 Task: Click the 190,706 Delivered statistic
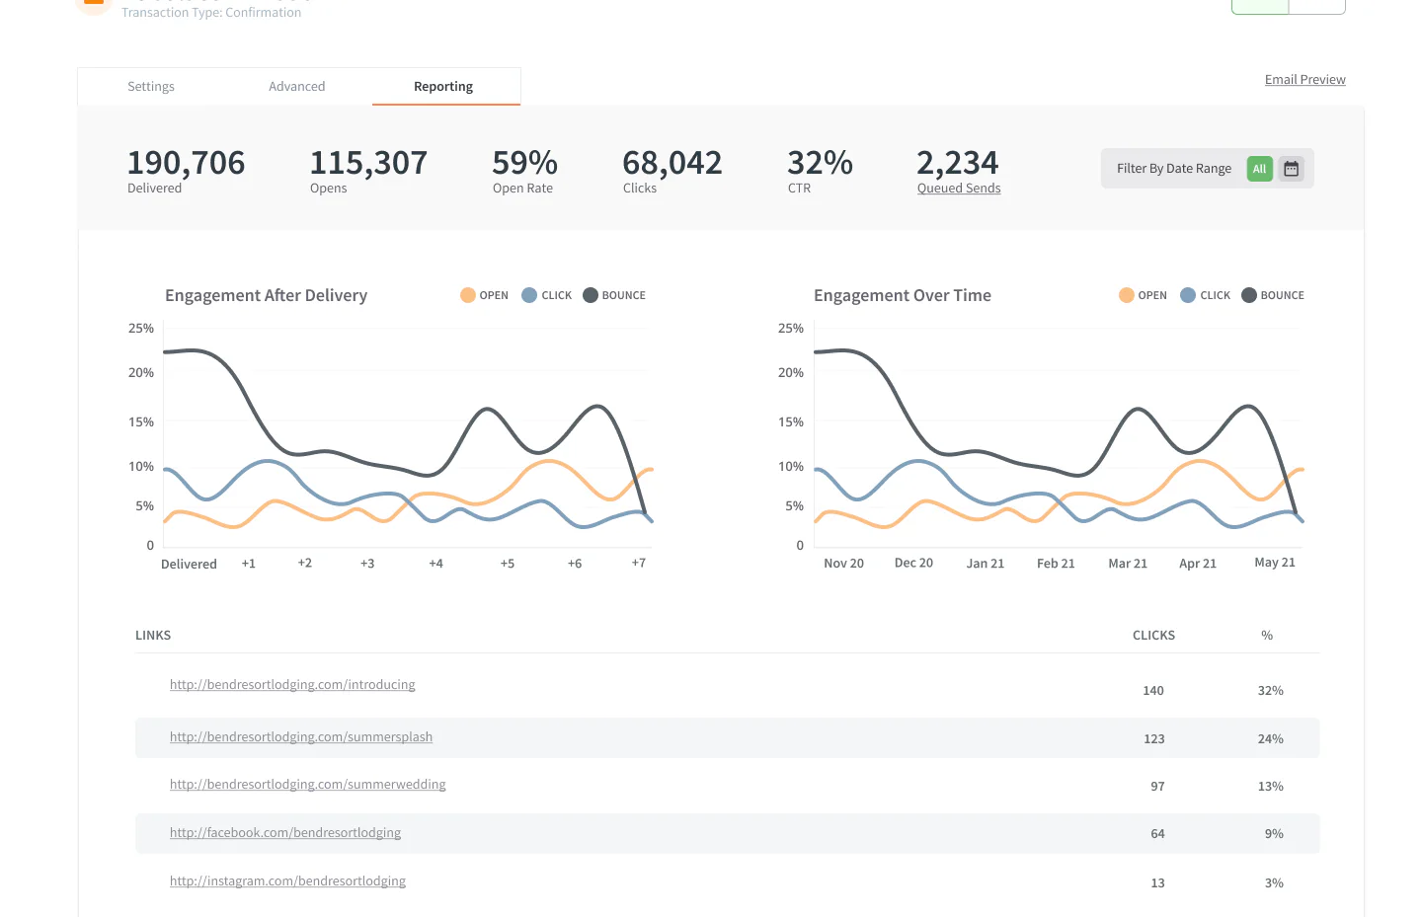tap(186, 171)
